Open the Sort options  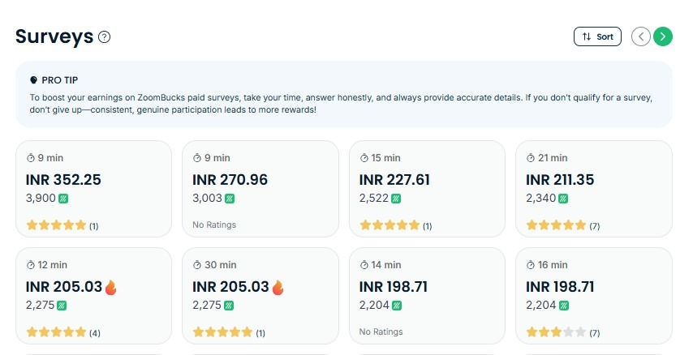(597, 36)
